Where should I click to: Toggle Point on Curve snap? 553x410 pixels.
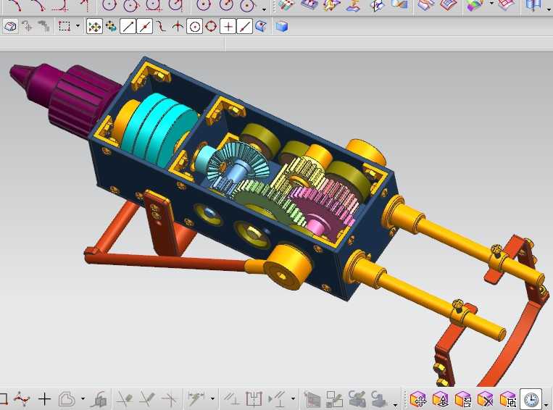[244, 27]
